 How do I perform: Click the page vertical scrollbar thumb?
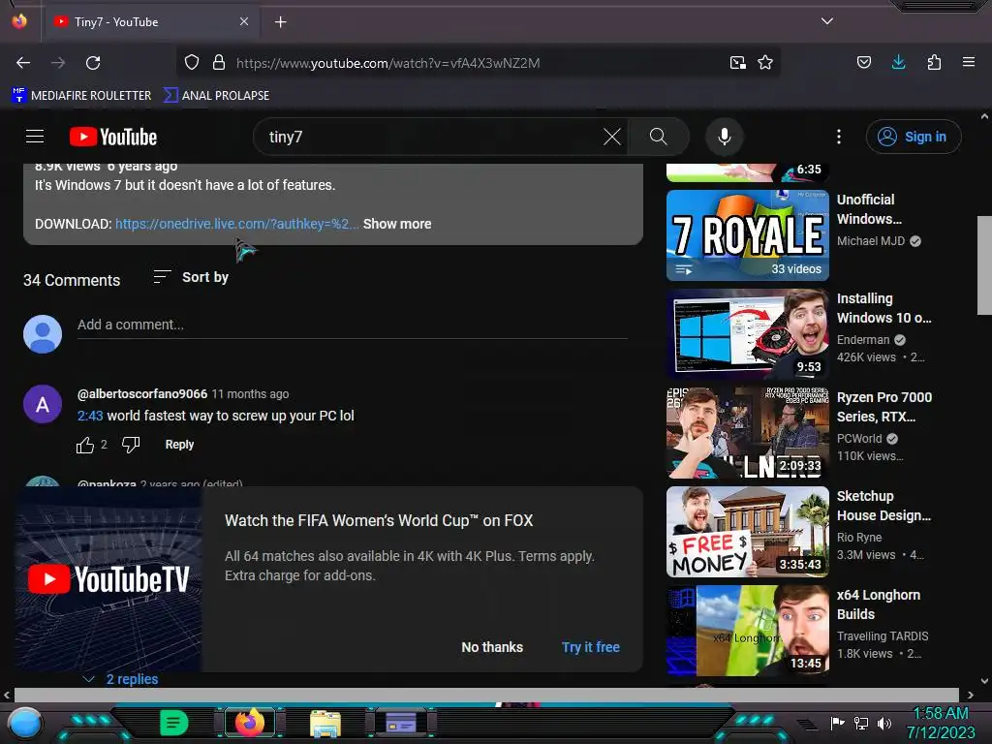click(984, 265)
